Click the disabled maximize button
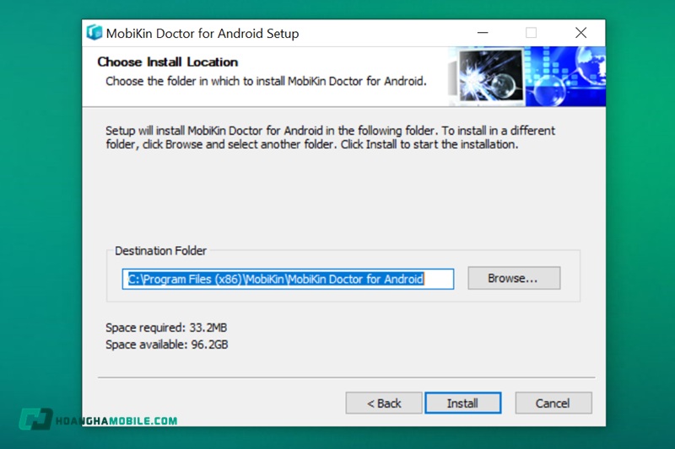 pyautogui.click(x=532, y=33)
